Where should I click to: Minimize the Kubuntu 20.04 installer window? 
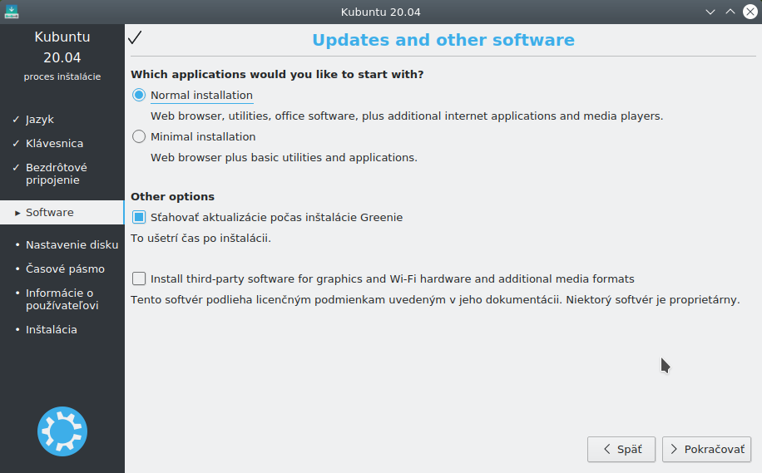pyautogui.click(x=710, y=12)
